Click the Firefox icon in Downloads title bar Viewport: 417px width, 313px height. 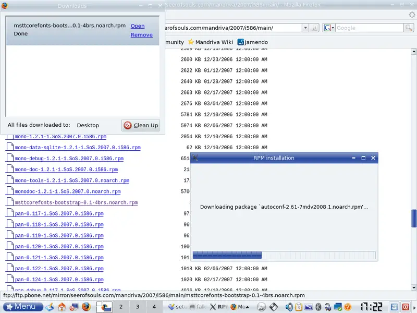5,5
